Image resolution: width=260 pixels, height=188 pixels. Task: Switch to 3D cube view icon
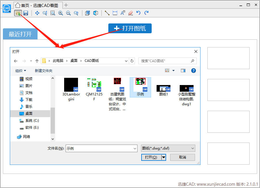88,13
